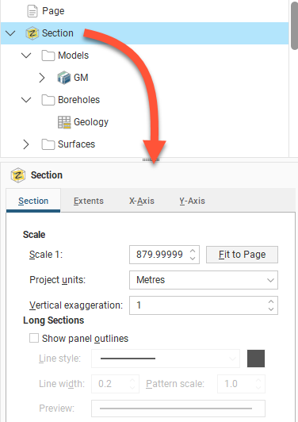Click the Page document icon
Screen dimensions: 298x422
pos(32,11)
